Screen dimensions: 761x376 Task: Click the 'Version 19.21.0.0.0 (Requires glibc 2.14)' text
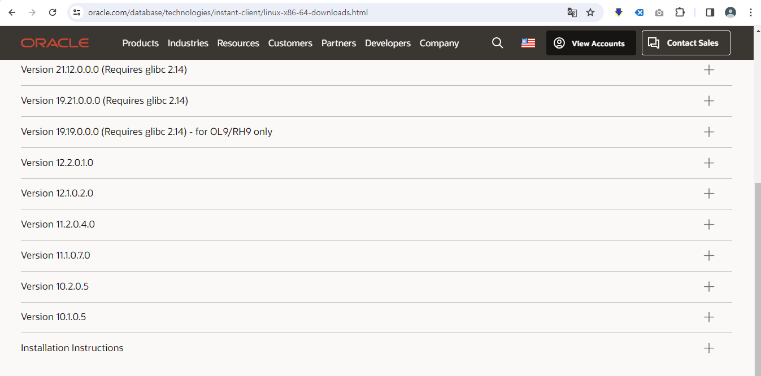point(105,101)
